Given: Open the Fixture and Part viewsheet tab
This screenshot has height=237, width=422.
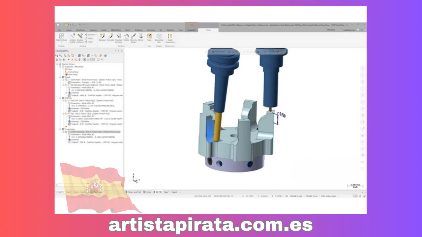Looking at the screenshot, I should point(133,192).
